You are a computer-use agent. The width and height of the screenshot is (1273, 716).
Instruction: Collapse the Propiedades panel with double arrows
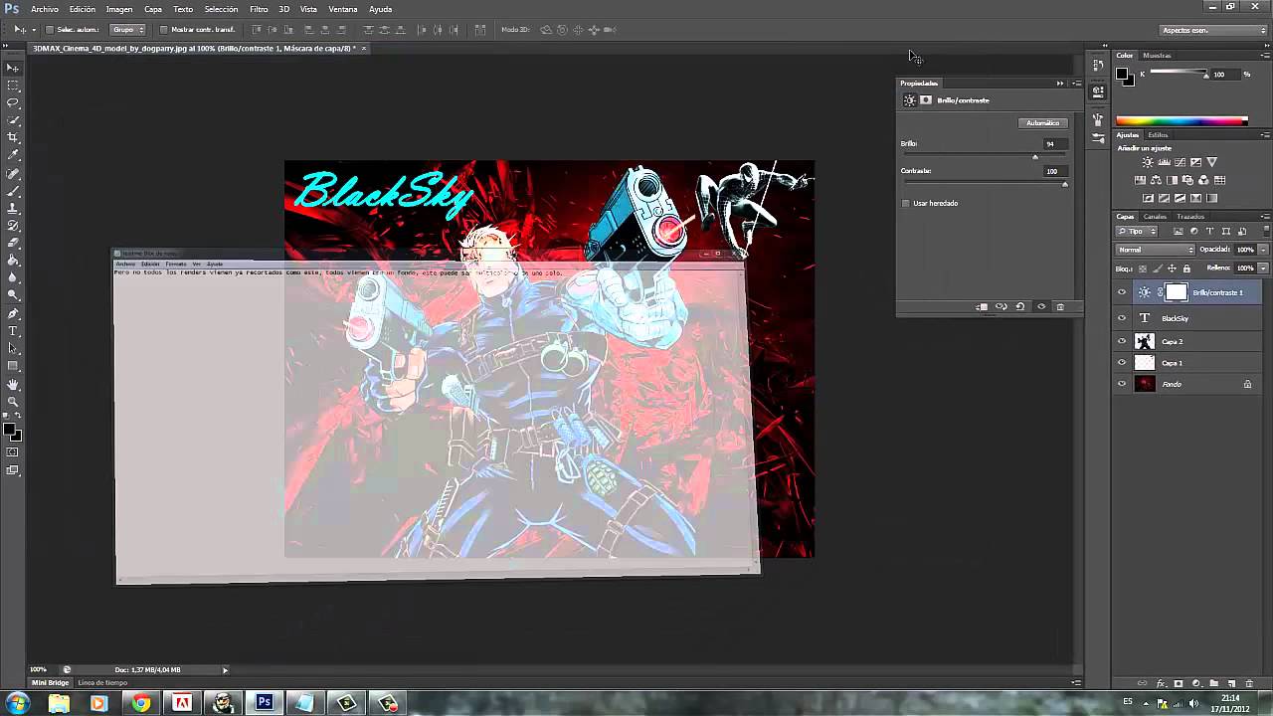pos(1060,84)
